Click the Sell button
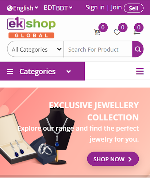 134,8
